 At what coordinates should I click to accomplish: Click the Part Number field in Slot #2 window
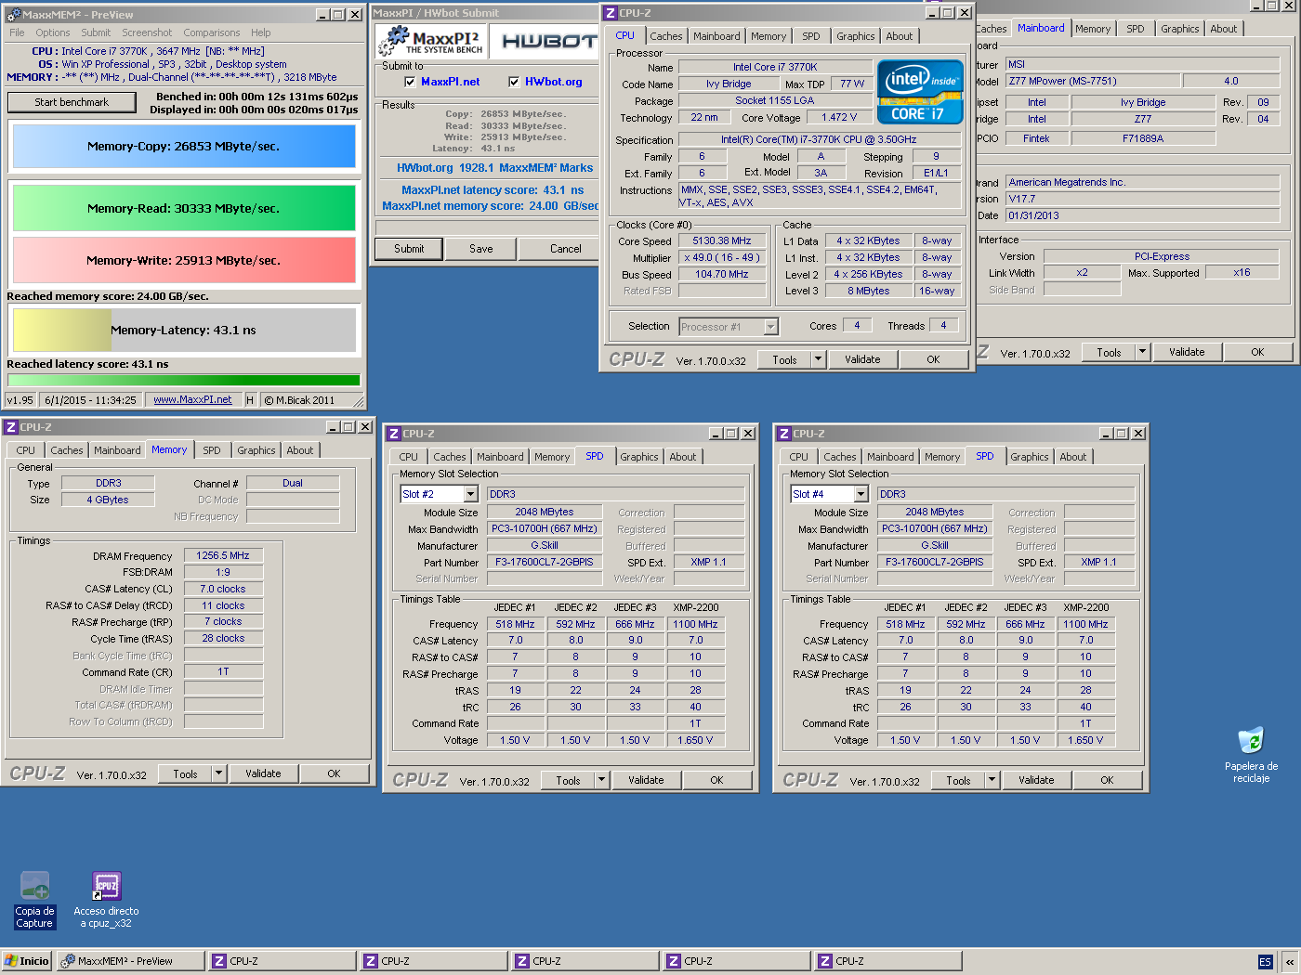tap(545, 562)
